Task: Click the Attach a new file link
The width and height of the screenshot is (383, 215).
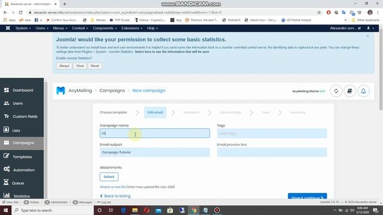Action: tap(113, 187)
